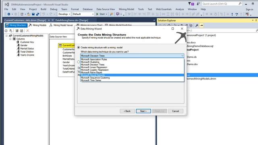Choose Microsoft Neural Network from the list
Viewport: 258px width, 145px height.
coord(132,75)
